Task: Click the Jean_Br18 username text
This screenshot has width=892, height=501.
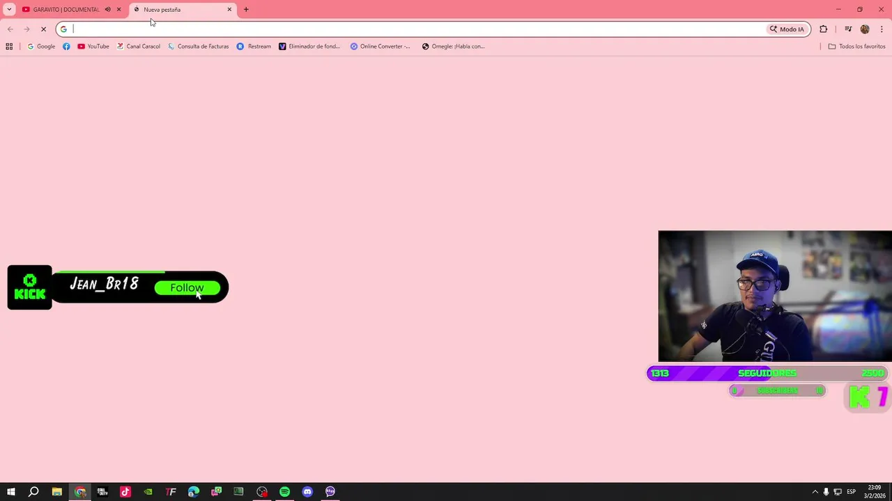Action: (104, 284)
